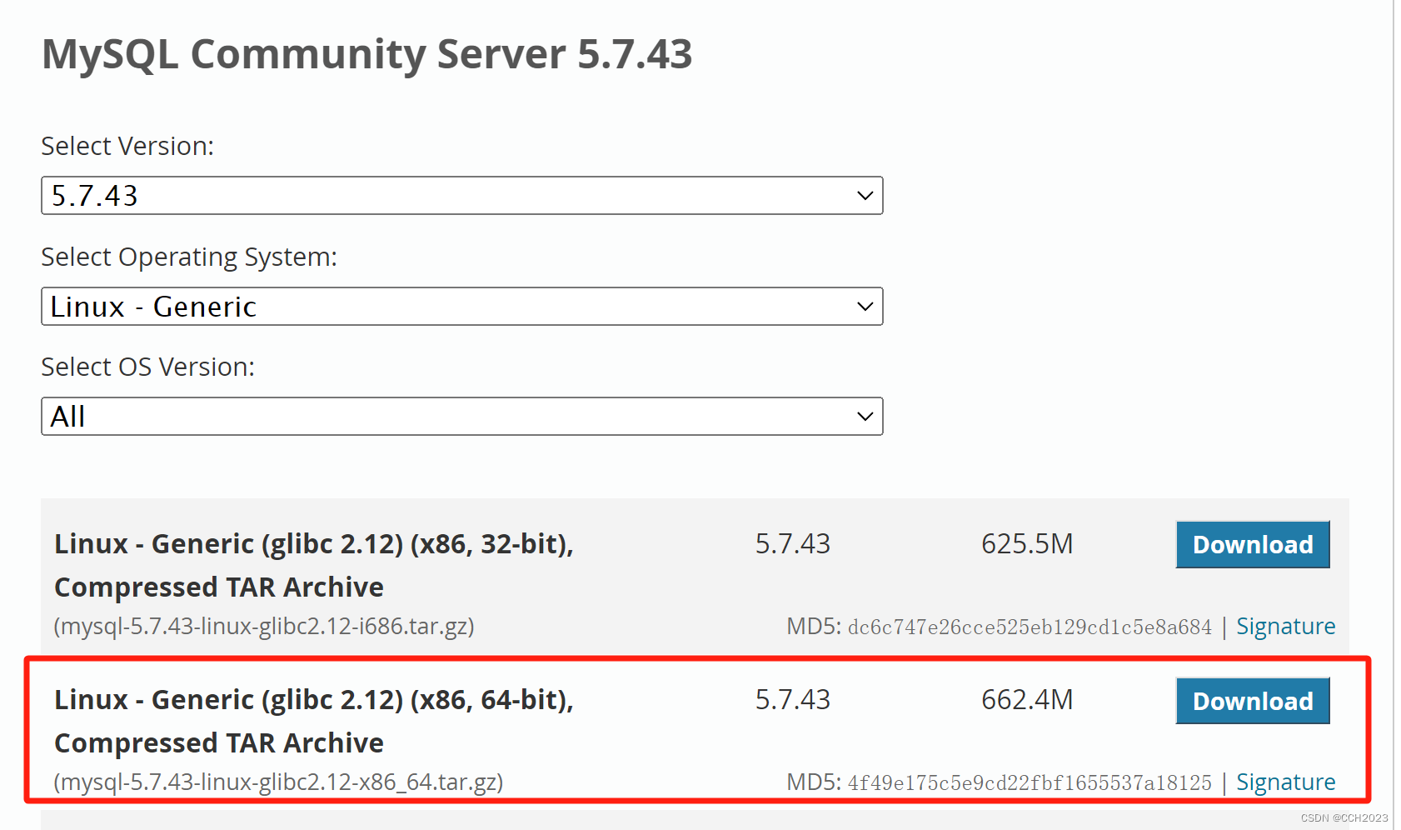Open the Select OS Version dropdown
The image size is (1401, 830).
pyautogui.click(x=461, y=417)
